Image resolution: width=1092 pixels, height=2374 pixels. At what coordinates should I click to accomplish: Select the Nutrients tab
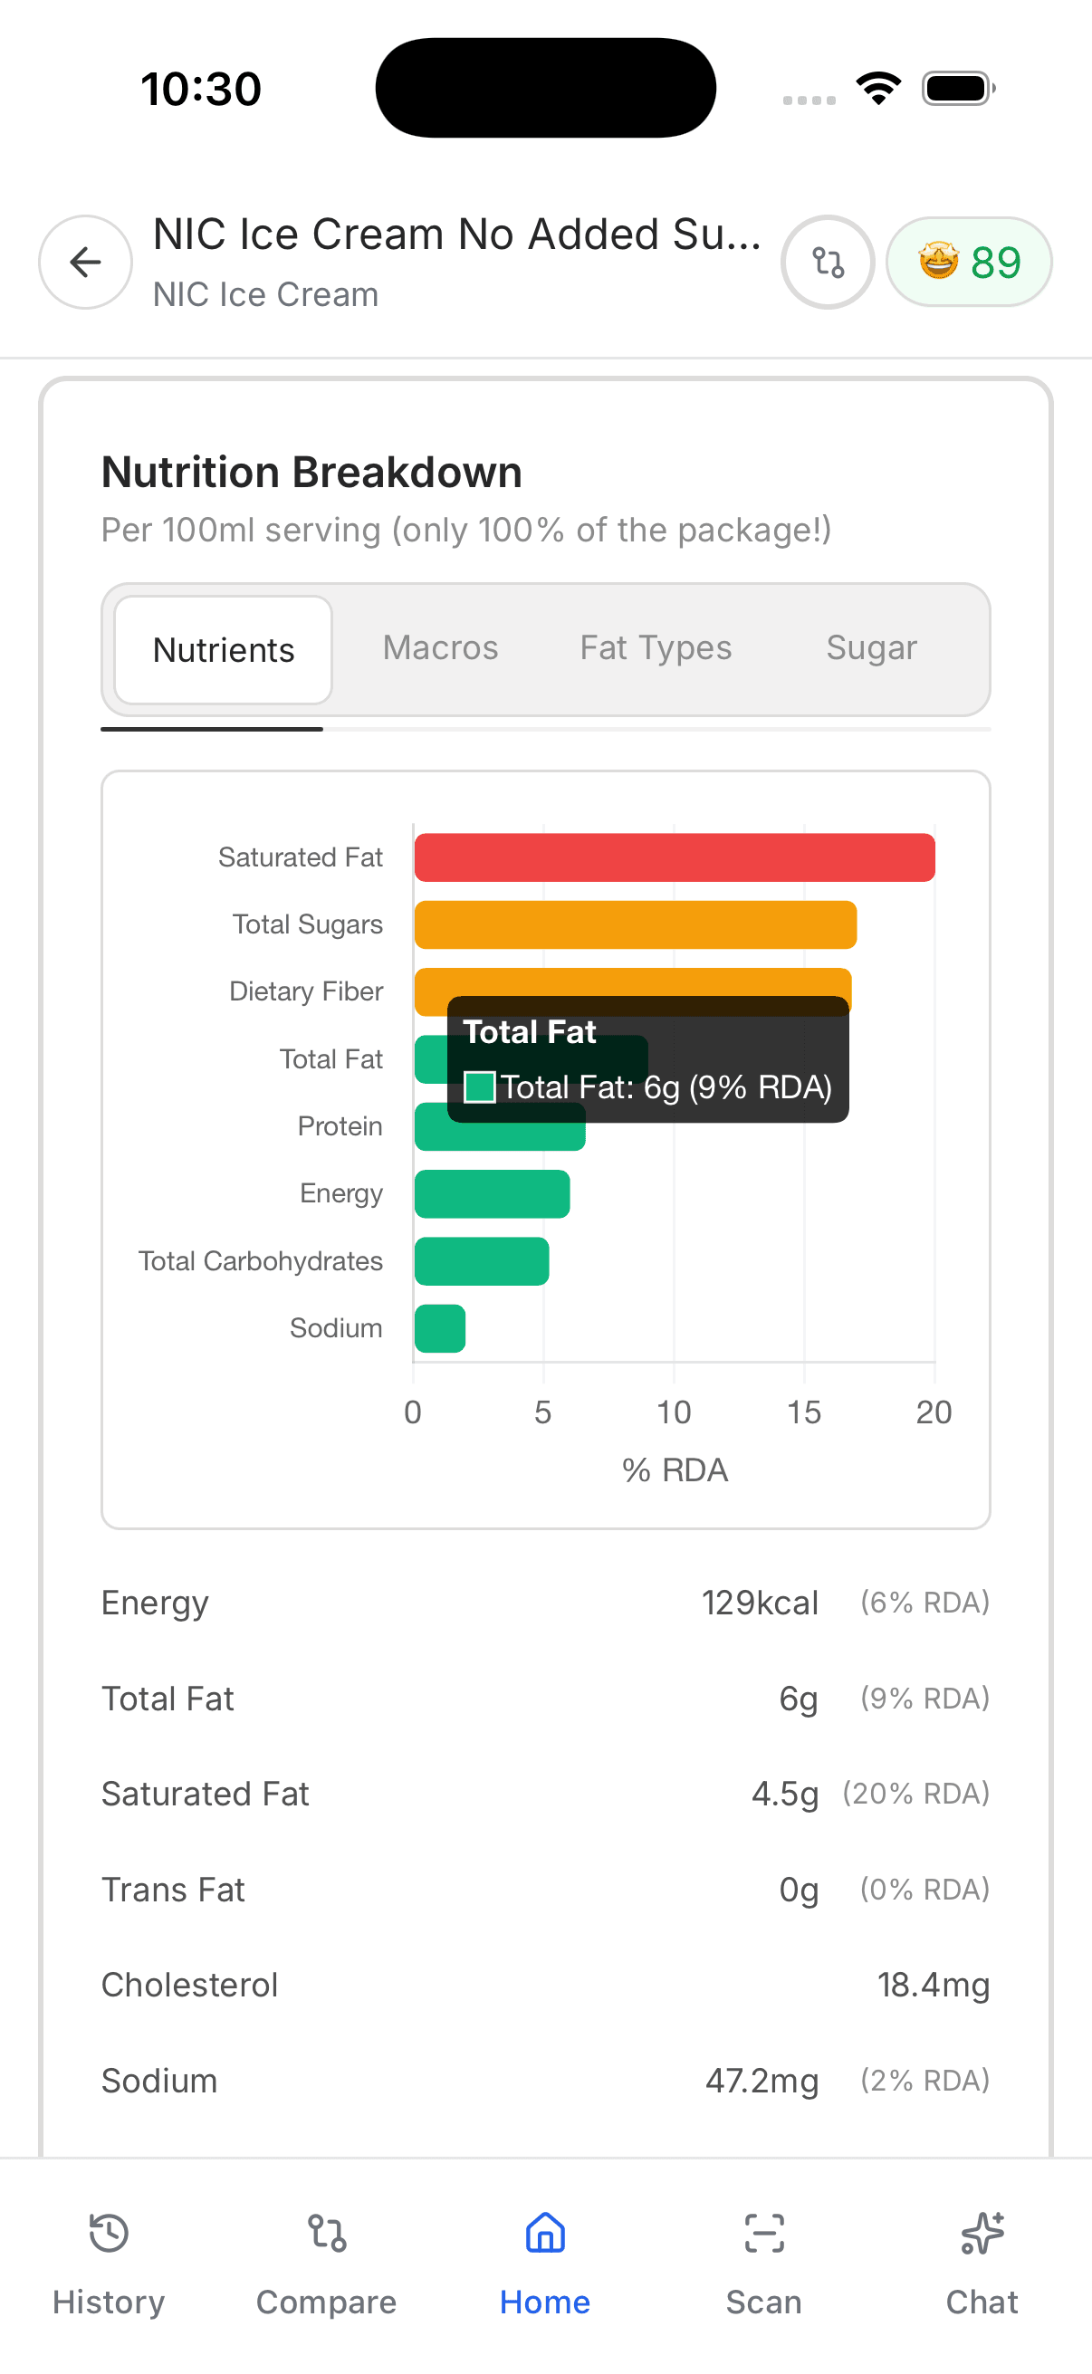[x=223, y=650]
